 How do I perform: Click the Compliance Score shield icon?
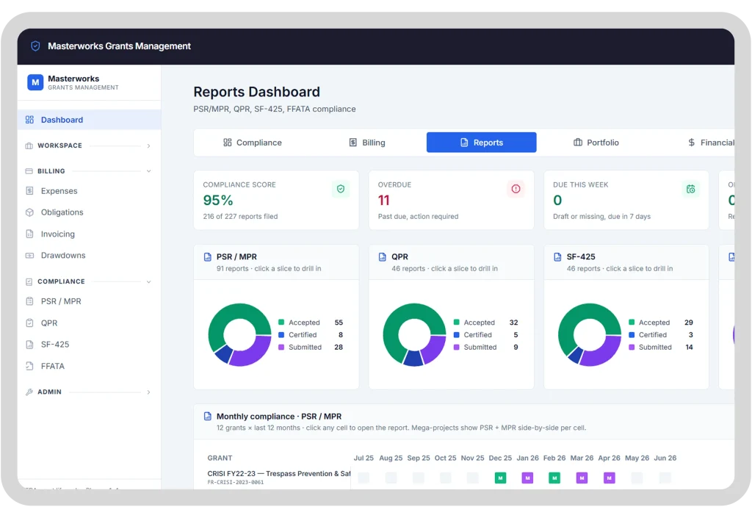pyautogui.click(x=341, y=189)
